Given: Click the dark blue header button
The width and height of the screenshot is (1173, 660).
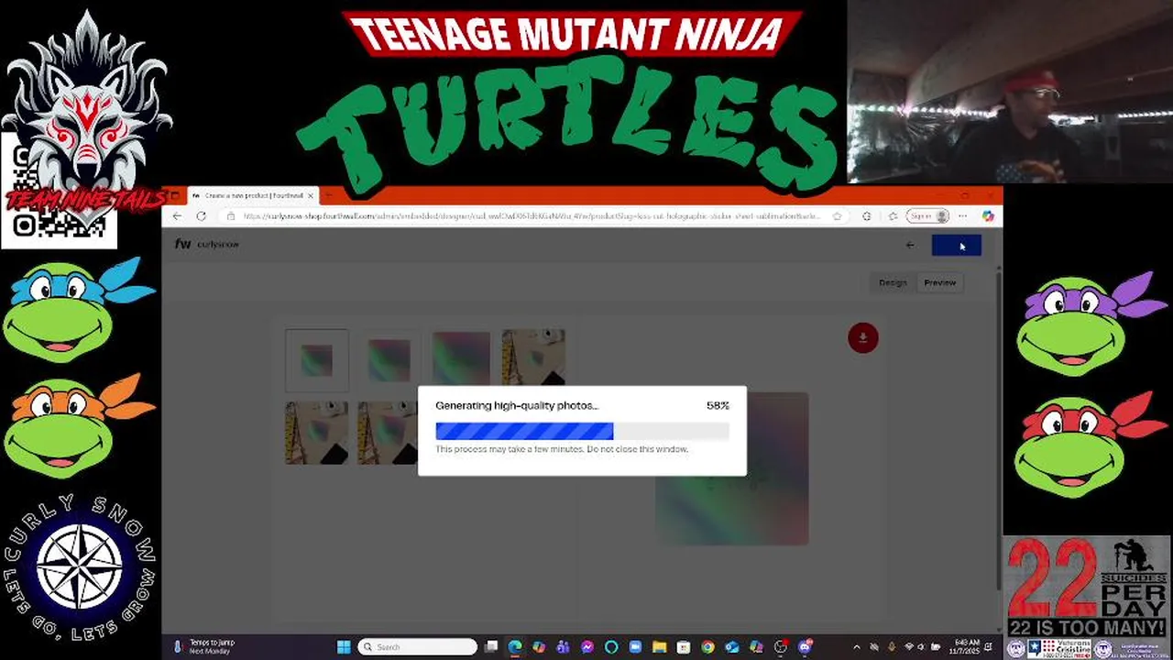Looking at the screenshot, I should [x=956, y=245].
